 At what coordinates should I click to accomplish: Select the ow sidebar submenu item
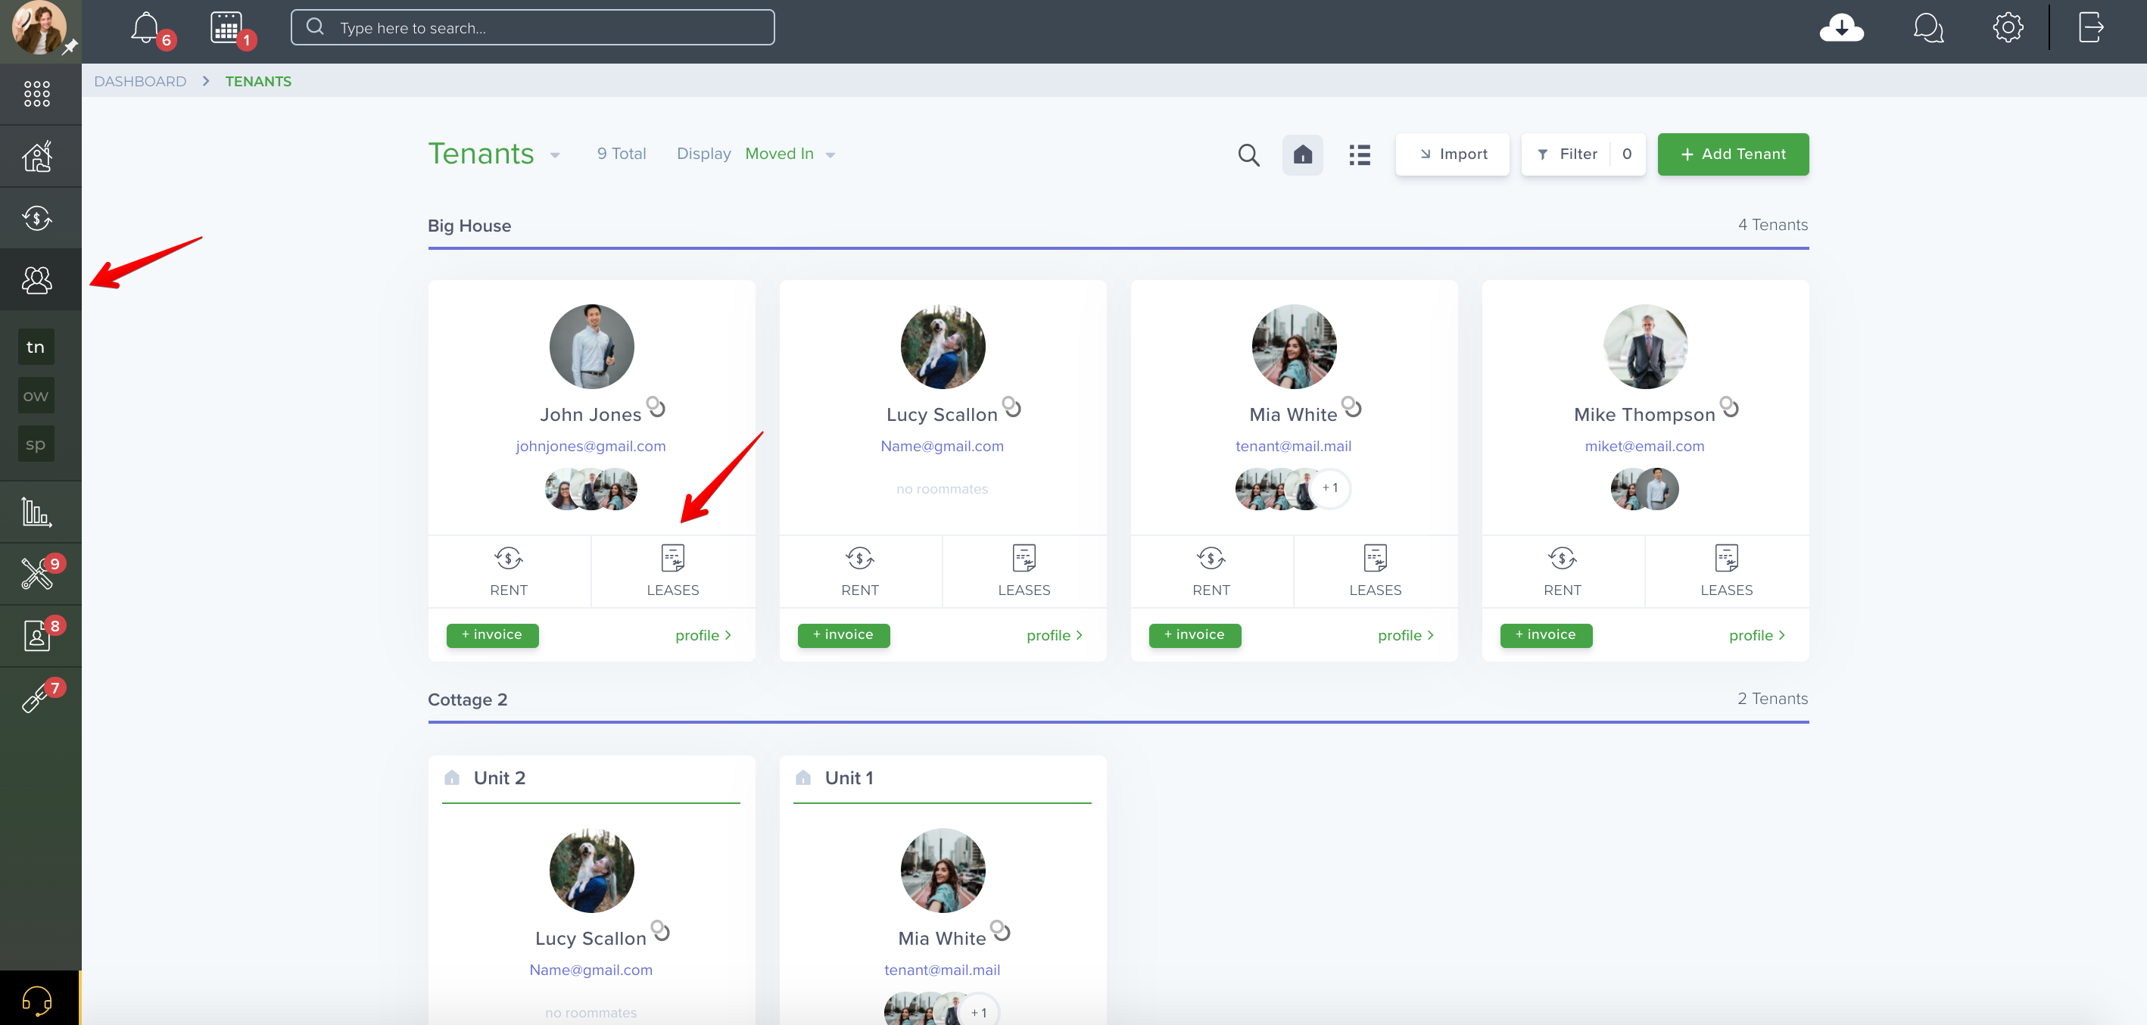[x=36, y=395]
